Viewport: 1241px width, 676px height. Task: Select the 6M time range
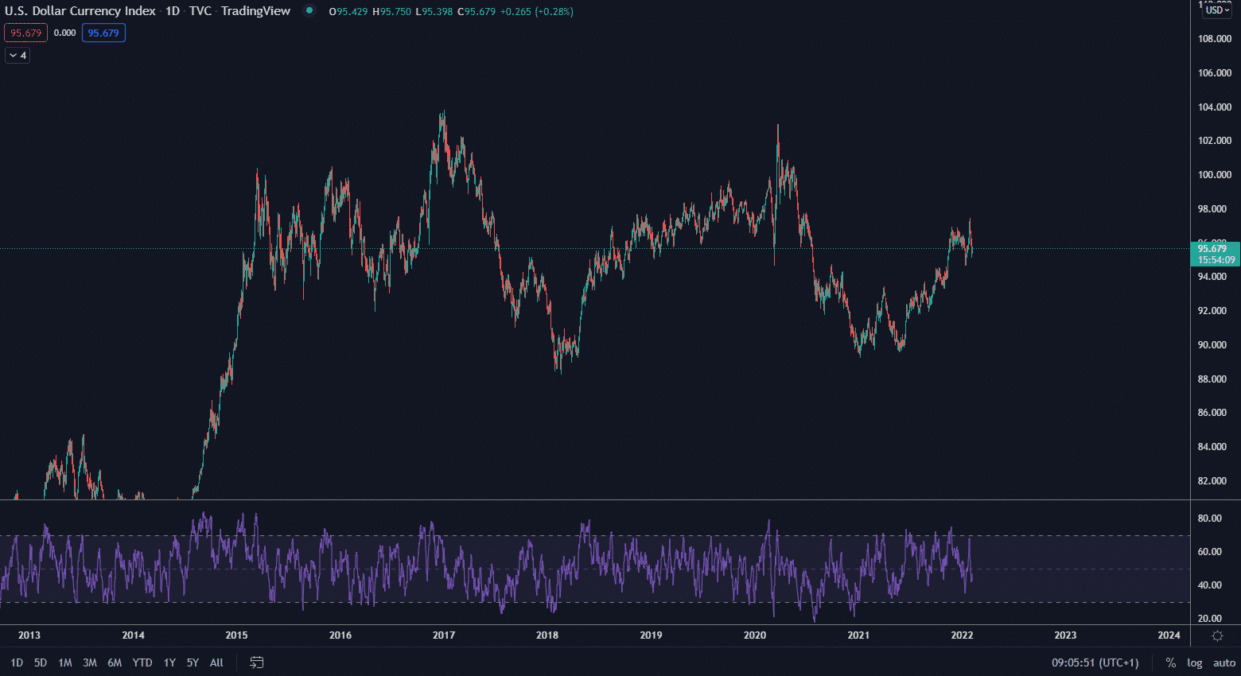click(115, 662)
